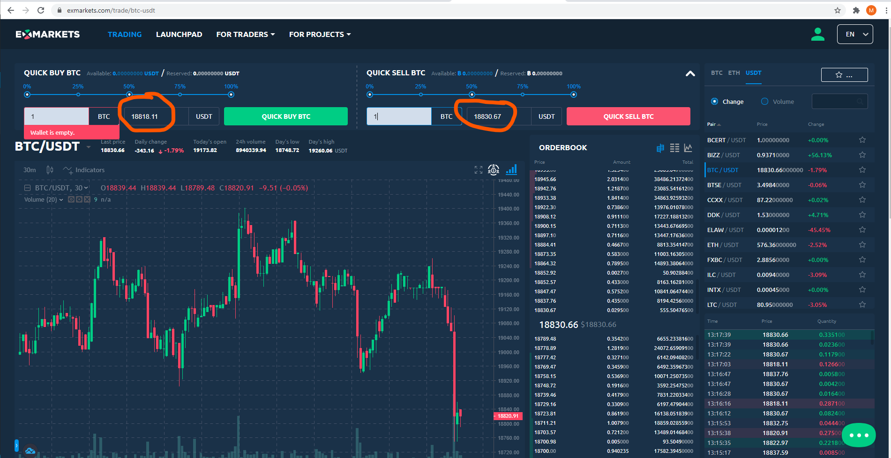Set quick buy slider to 25%

pos(78,95)
